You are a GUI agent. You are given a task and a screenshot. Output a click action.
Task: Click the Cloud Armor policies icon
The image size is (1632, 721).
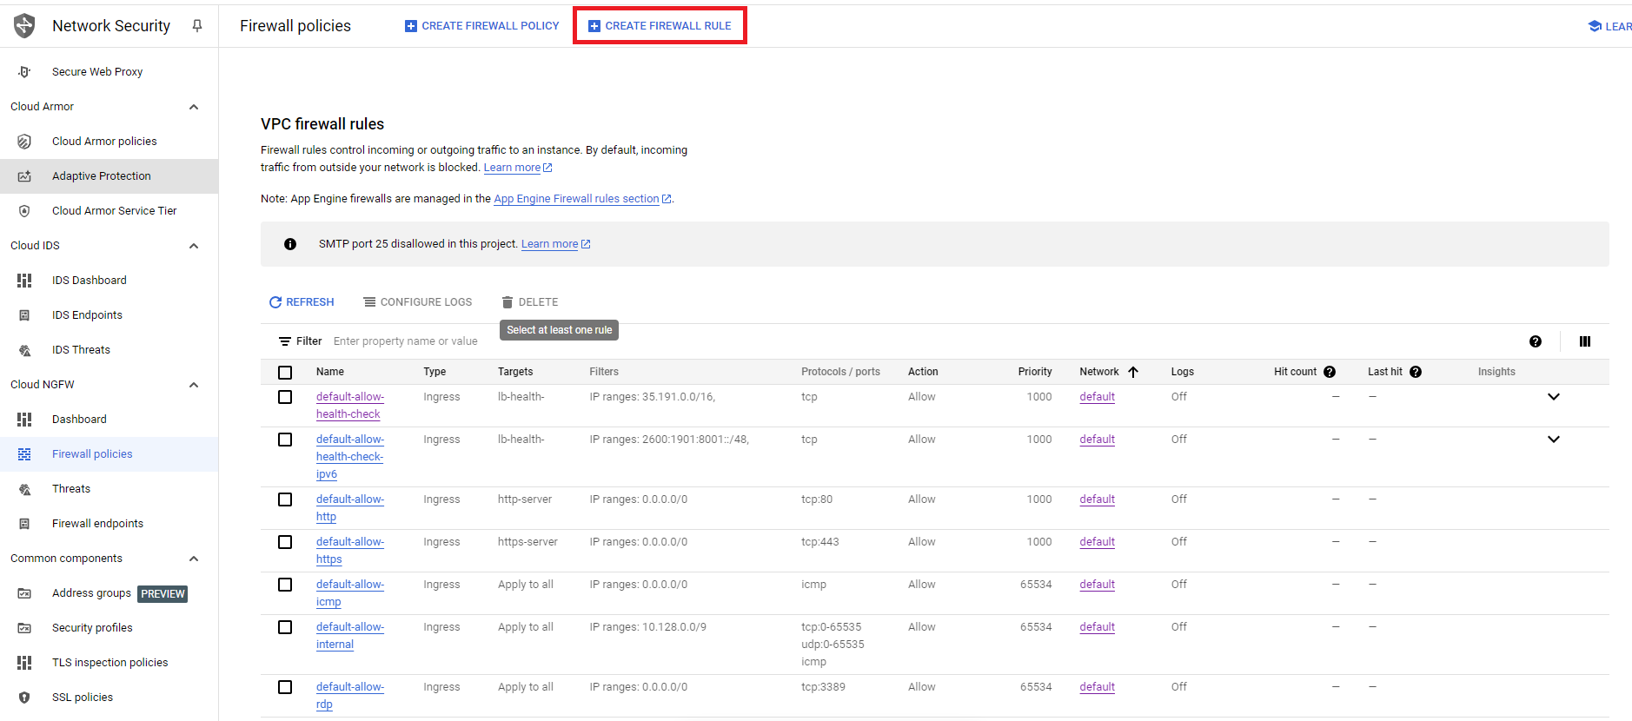24,142
